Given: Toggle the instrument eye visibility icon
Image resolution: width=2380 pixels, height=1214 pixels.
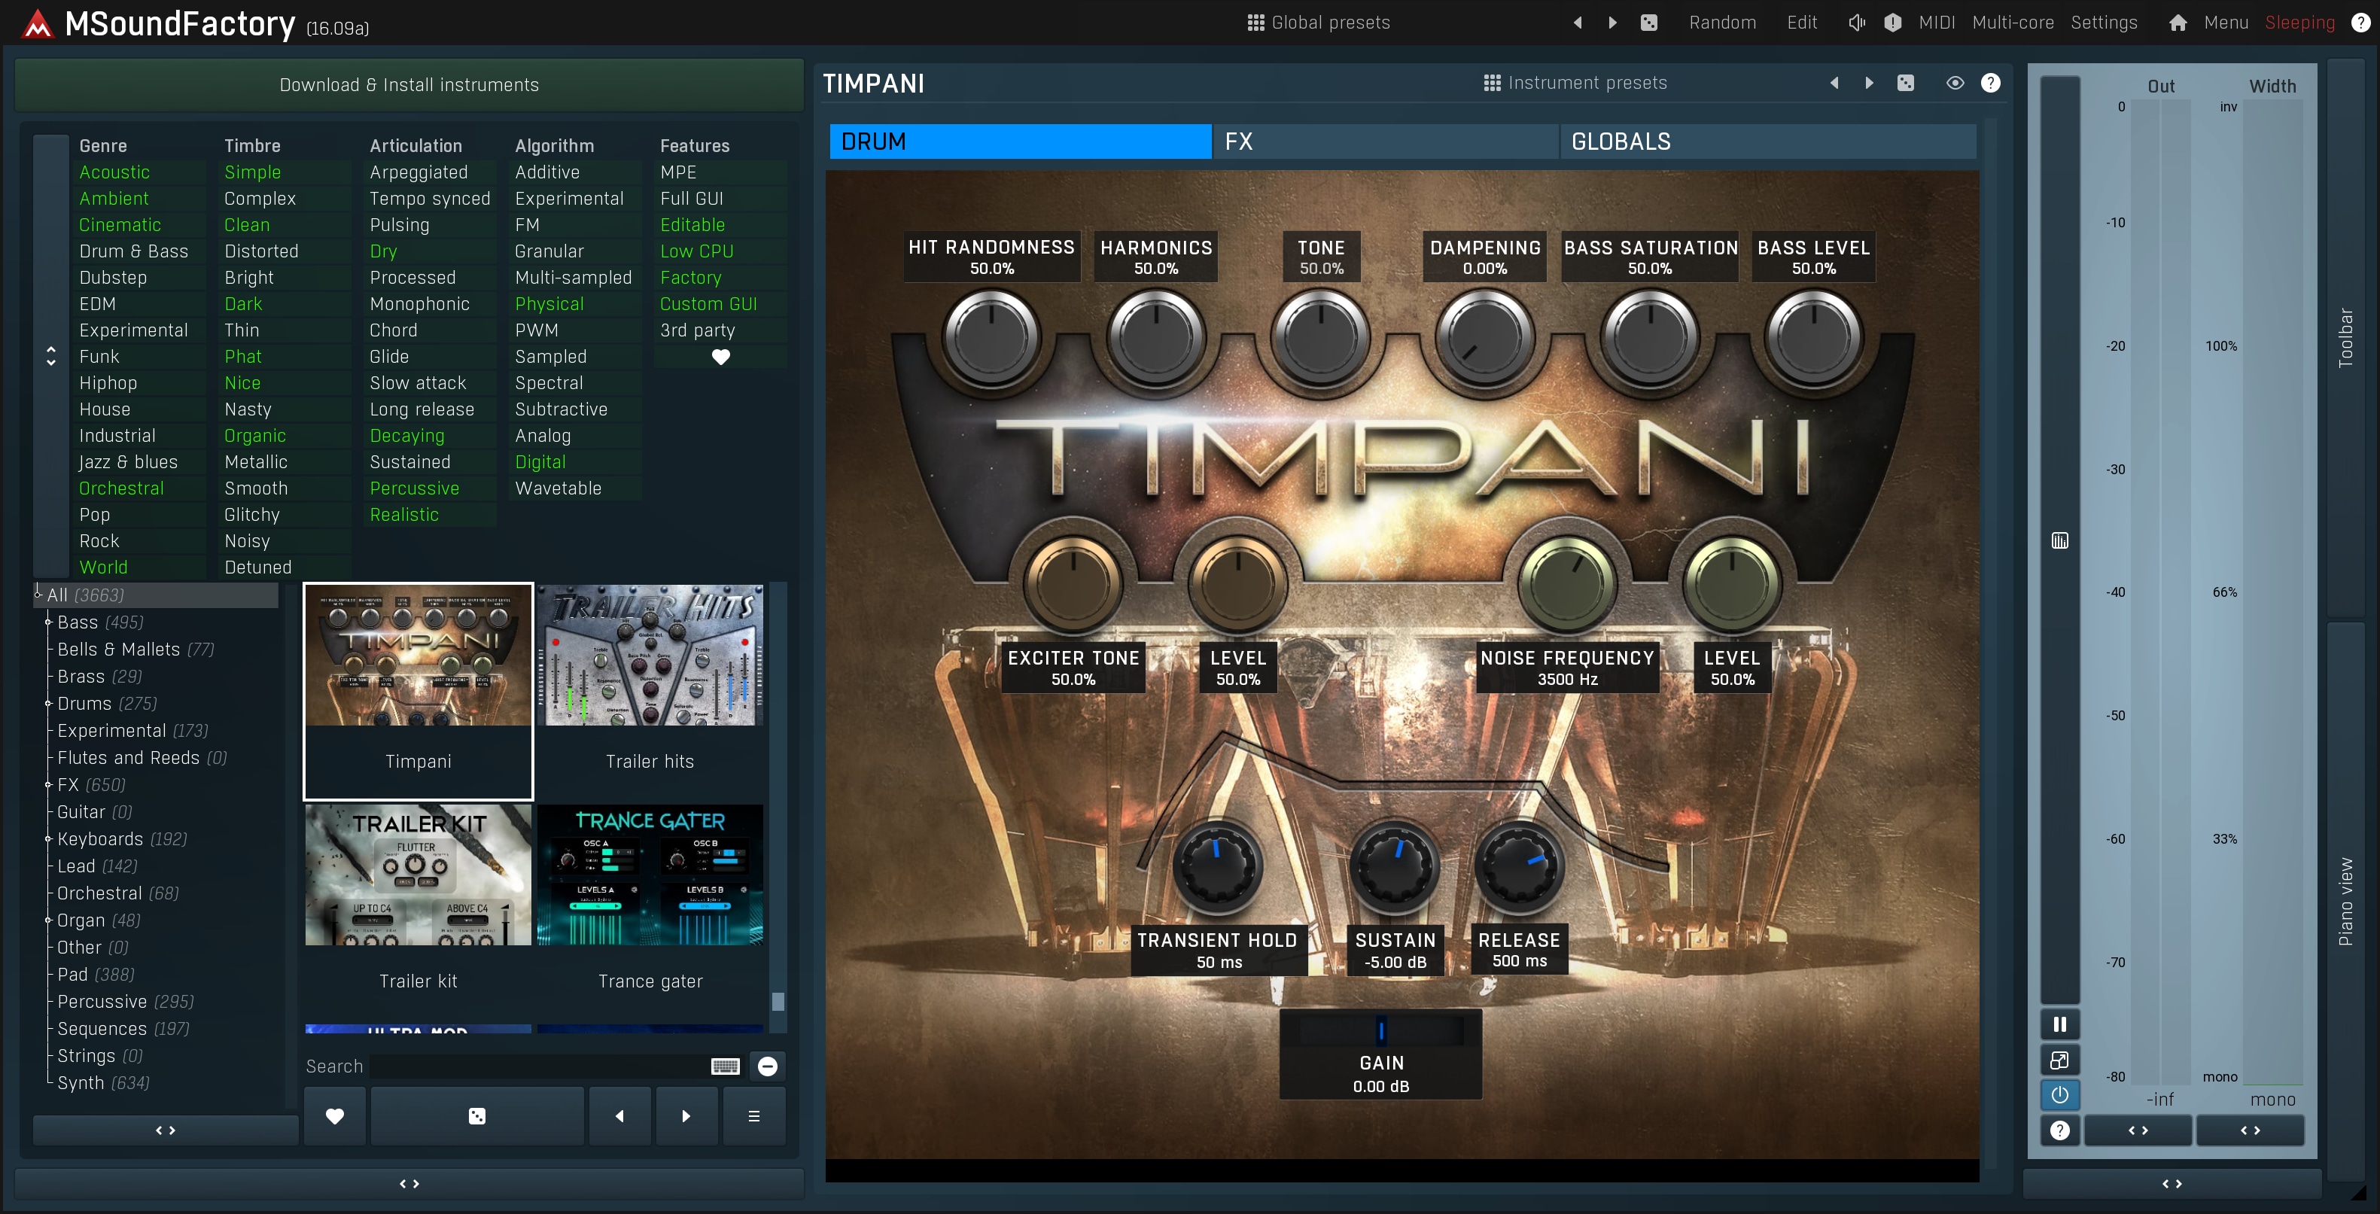Looking at the screenshot, I should click(x=1955, y=82).
